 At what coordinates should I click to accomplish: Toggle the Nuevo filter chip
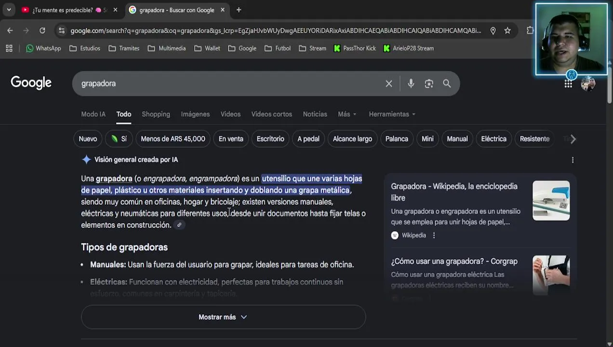tap(88, 139)
